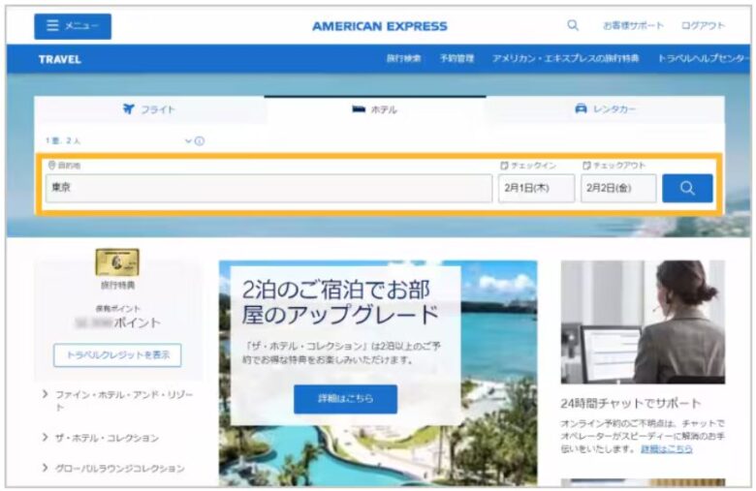Click 24時間チャットでサポート heading

pos(631,403)
